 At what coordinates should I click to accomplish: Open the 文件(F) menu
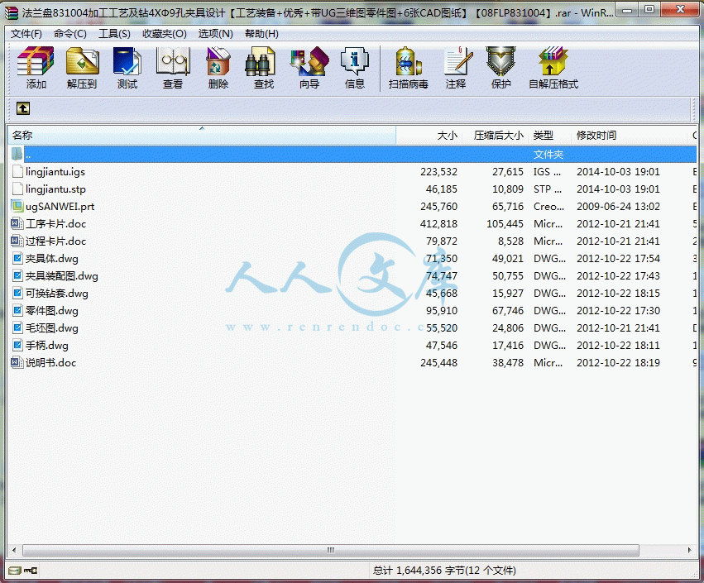point(26,34)
